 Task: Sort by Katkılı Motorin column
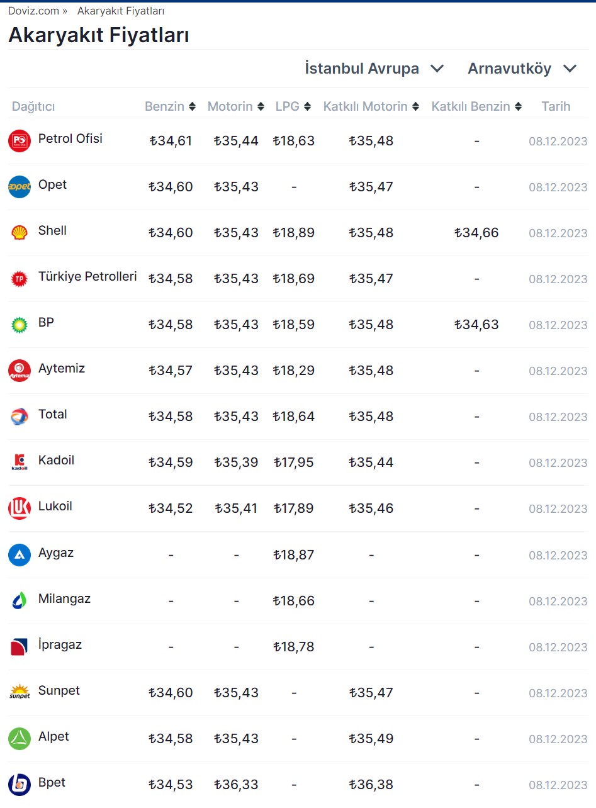(371, 106)
